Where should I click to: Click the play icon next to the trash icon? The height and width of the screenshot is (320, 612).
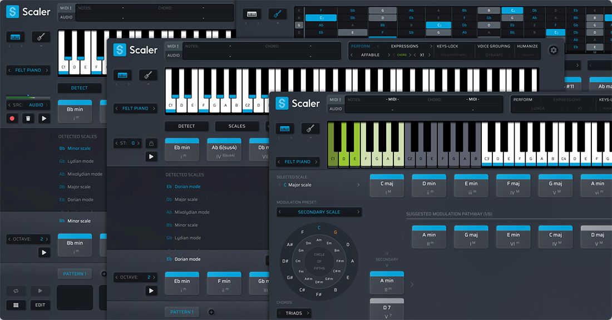click(x=44, y=118)
